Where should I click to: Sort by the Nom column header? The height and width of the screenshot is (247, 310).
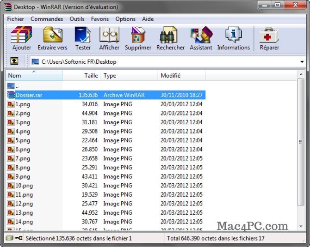point(34,76)
